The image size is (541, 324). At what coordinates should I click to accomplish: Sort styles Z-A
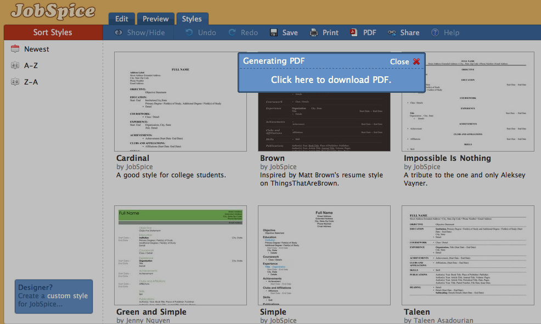tap(31, 82)
